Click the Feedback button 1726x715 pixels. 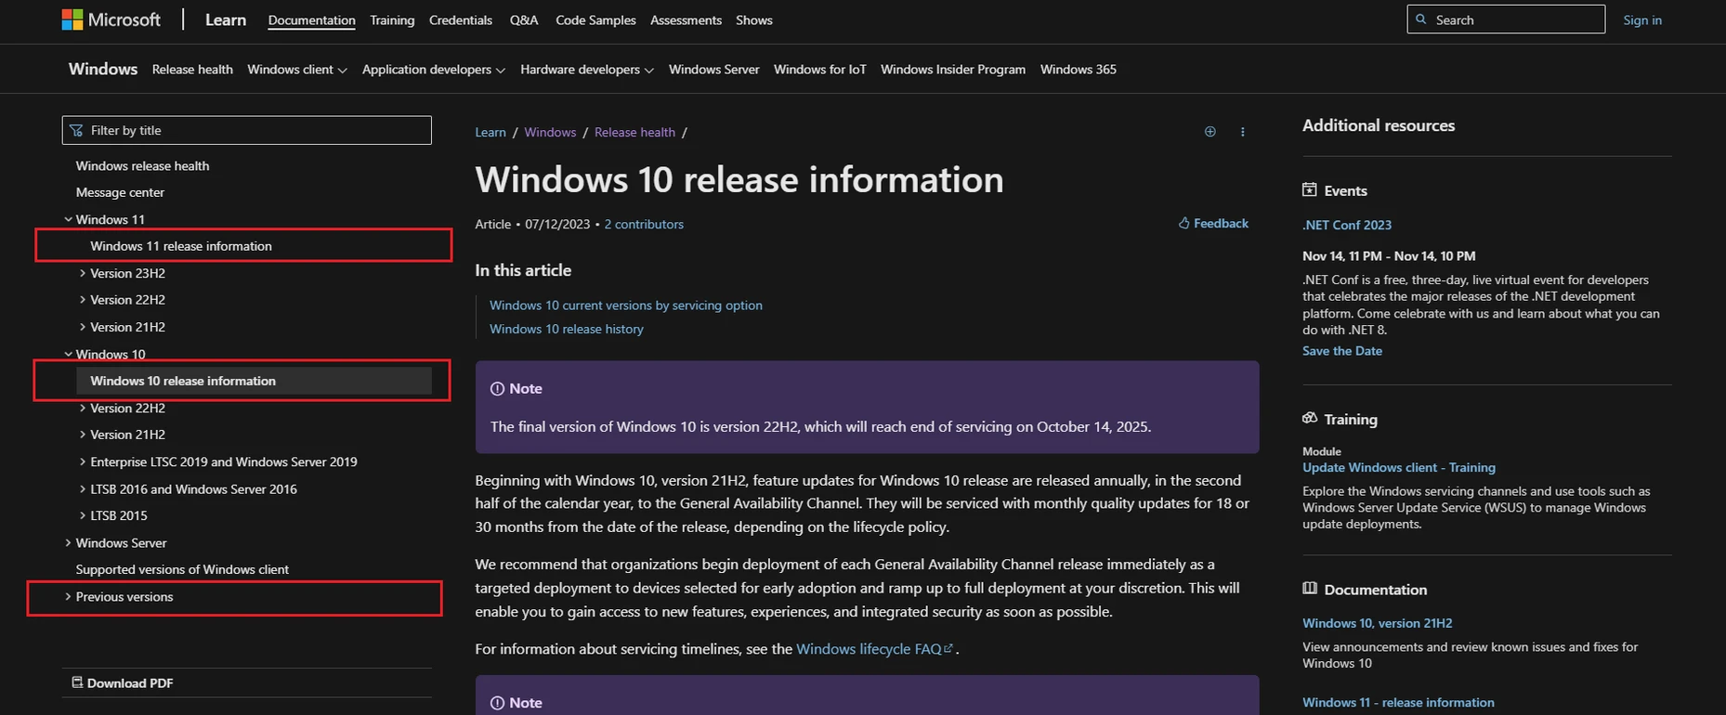[x=1213, y=223]
